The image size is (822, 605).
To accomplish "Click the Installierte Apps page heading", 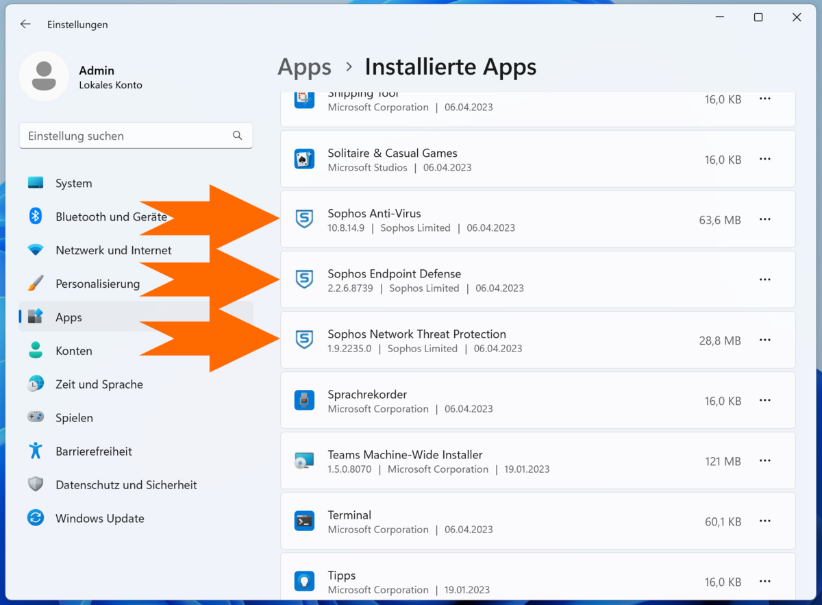I will pyautogui.click(x=451, y=67).
